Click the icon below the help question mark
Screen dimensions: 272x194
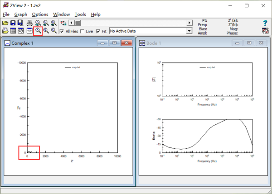(265, 31)
